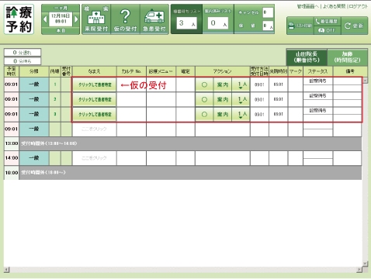Open the 1人 dropdown in queue row 1
The width and height of the screenshot is (371, 279).
click(241, 84)
